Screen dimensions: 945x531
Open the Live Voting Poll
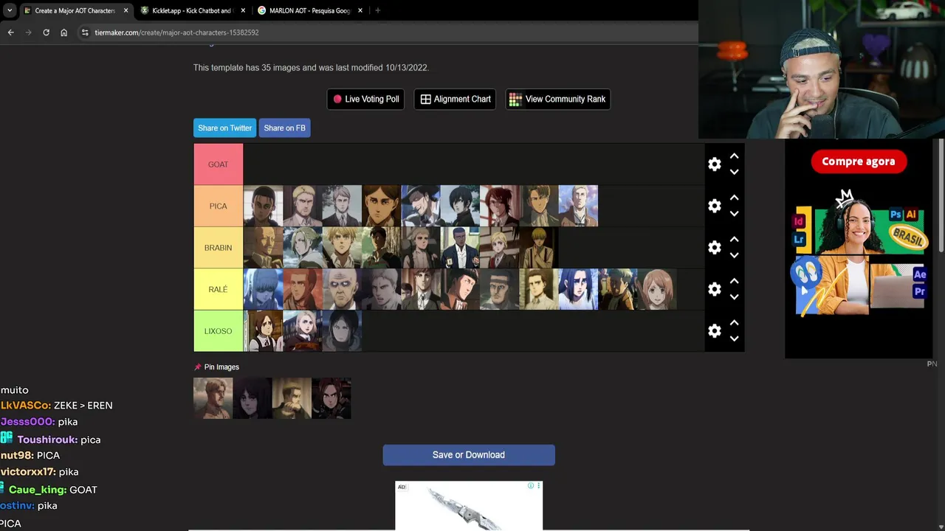click(x=365, y=99)
